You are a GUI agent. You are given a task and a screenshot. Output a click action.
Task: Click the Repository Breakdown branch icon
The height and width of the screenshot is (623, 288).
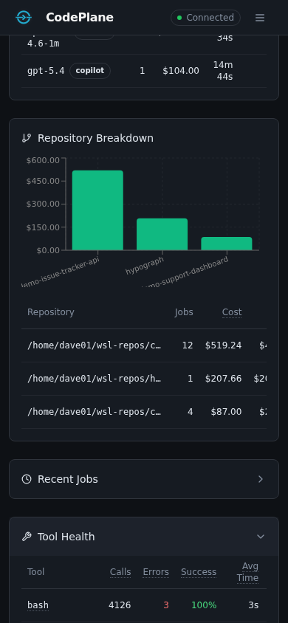pos(27,138)
